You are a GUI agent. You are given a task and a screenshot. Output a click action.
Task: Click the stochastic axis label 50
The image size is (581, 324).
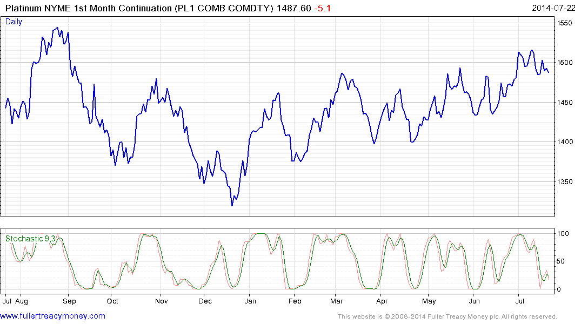(562, 261)
